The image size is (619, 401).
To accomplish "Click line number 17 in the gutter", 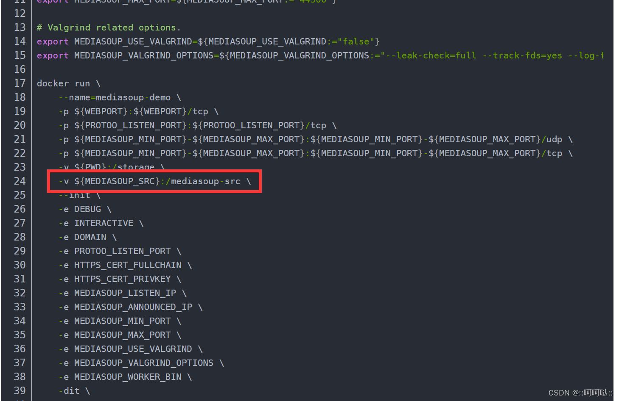I will (20, 83).
